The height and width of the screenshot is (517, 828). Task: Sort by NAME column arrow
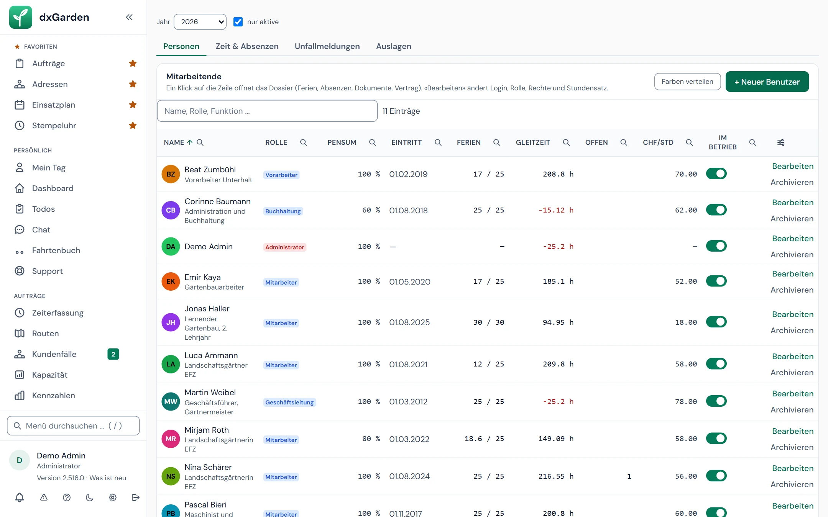pyautogui.click(x=190, y=142)
